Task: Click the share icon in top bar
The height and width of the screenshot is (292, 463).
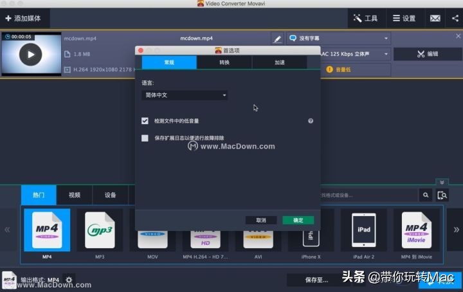Action: (455, 18)
